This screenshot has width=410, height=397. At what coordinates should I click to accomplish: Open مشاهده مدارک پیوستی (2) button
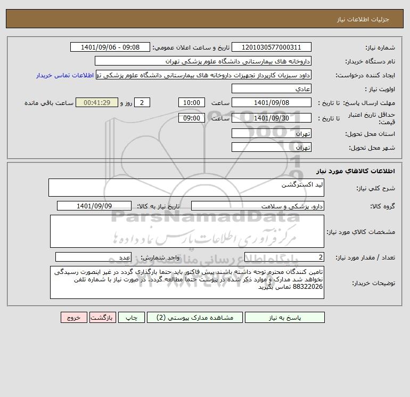coord(195,318)
